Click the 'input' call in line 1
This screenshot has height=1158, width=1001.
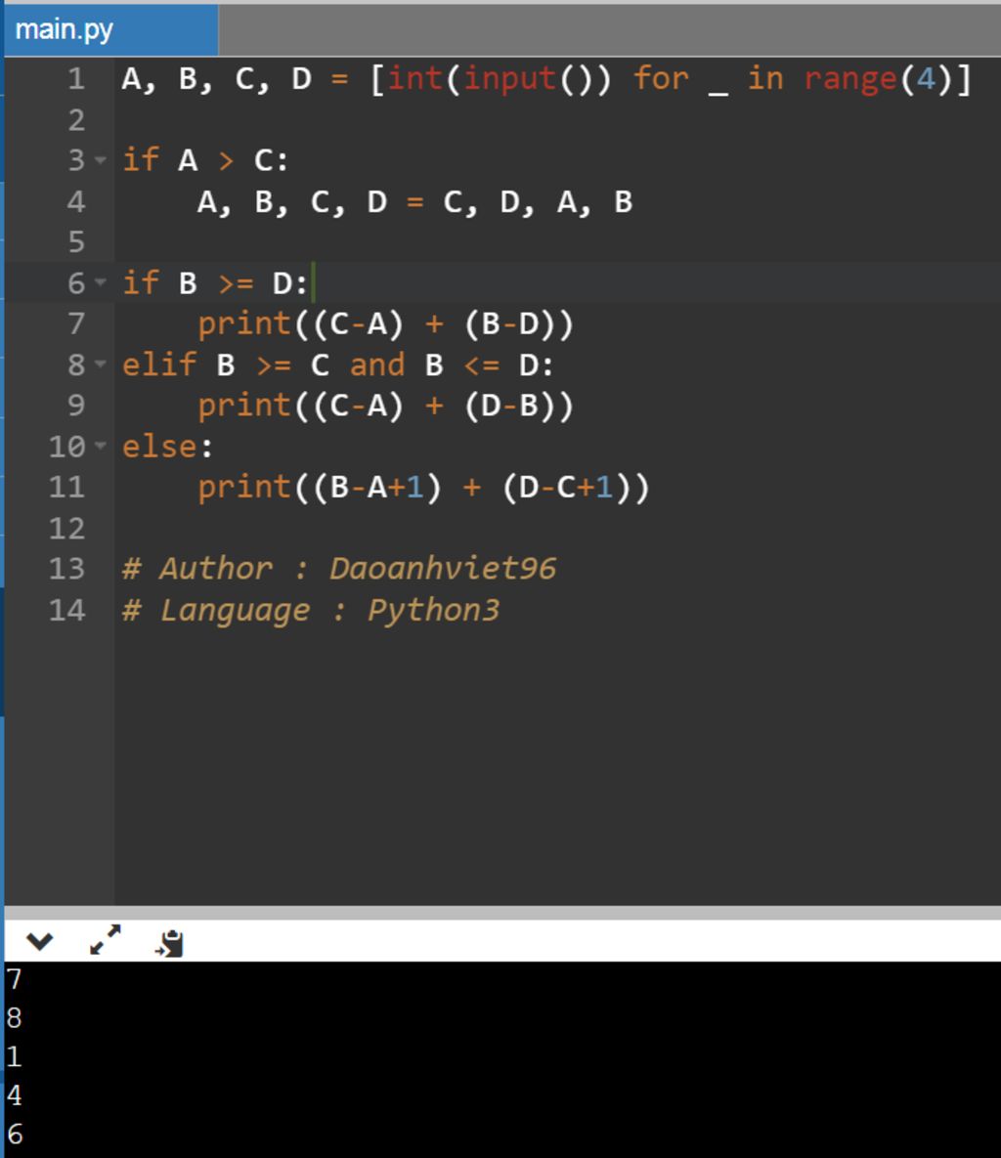(509, 78)
